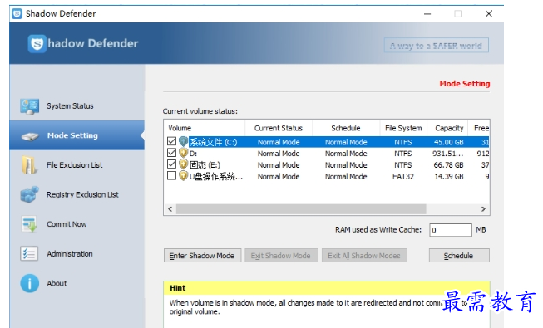543x328 pixels.
Task: Open the Administration section
Action: (x=77, y=253)
